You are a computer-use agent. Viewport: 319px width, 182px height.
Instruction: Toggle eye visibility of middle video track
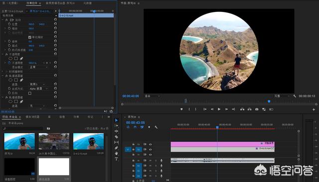pos(151,149)
